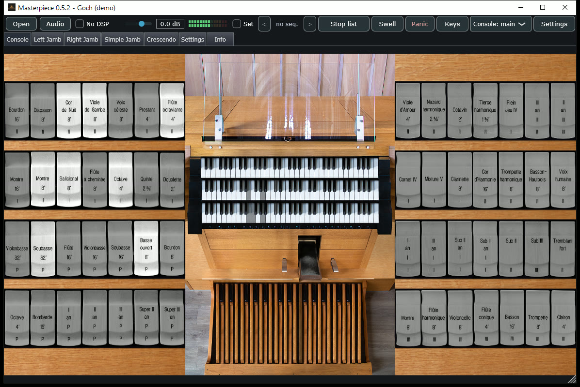Open the Keys panel
This screenshot has width=580, height=387.
coord(452,24)
